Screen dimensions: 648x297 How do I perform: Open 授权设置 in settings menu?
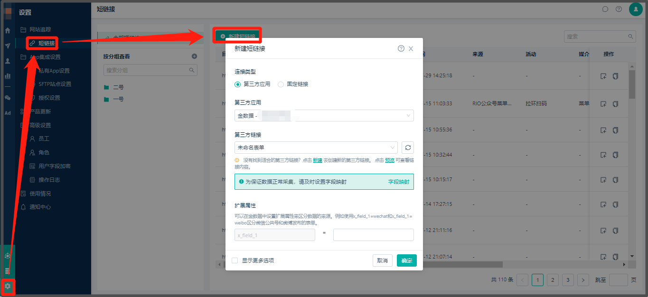[49, 98]
